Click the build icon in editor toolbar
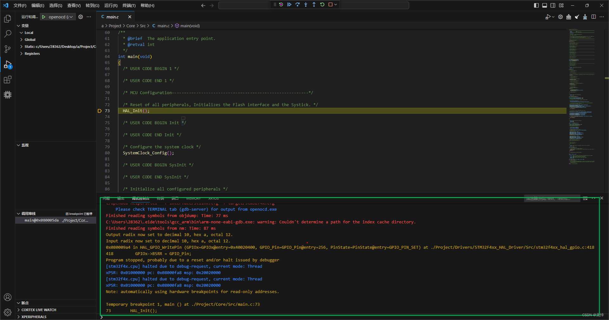The image size is (609, 320). 569,17
